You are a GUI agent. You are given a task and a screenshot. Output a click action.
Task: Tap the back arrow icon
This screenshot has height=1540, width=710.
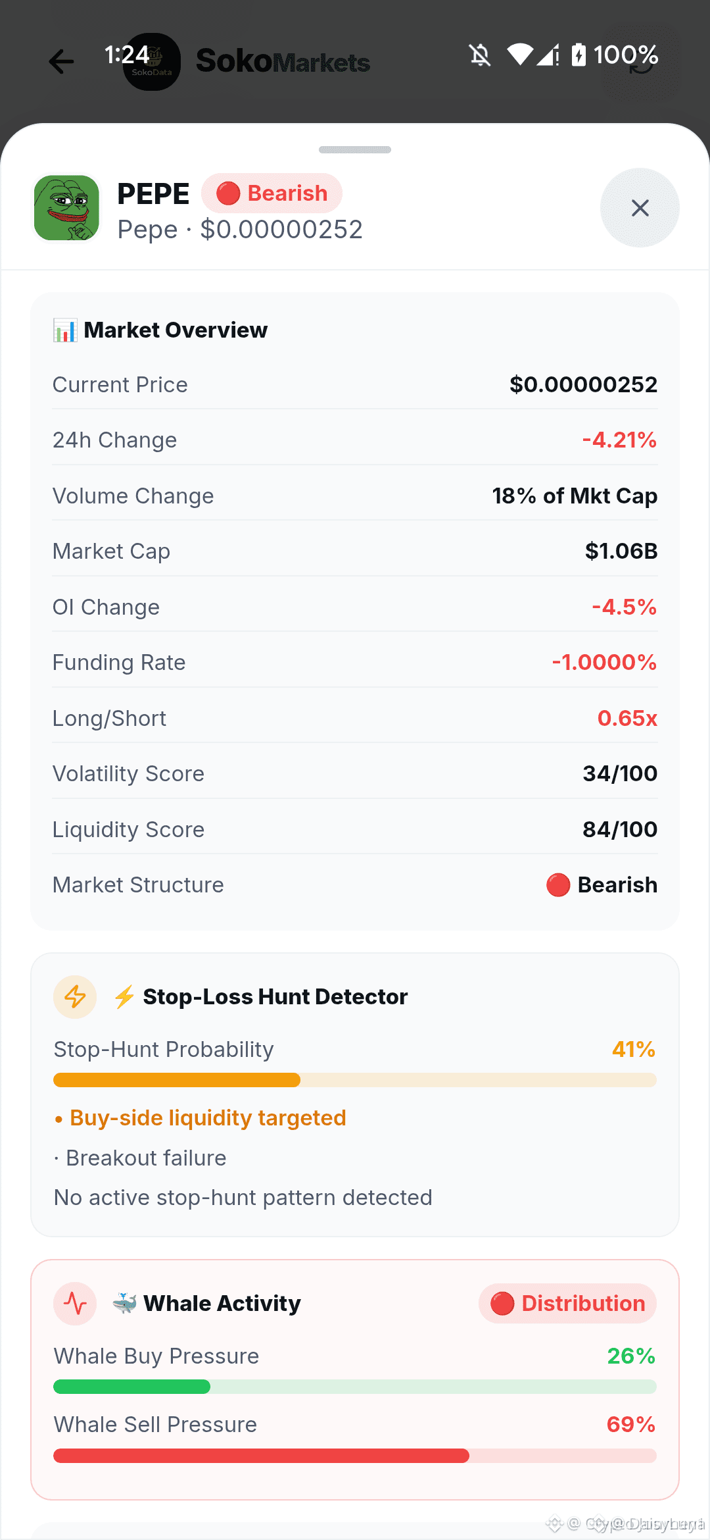[61, 62]
